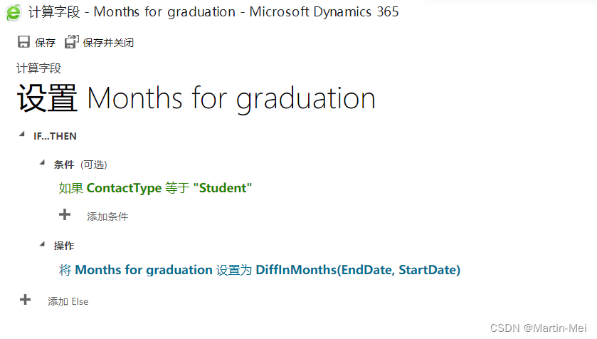Click the 添加 Else link
This screenshot has height=339, width=597.
pos(68,302)
